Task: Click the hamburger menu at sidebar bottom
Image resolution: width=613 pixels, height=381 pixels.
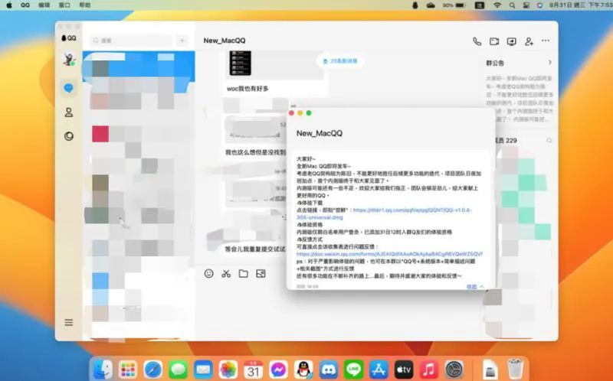Action: [x=68, y=322]
